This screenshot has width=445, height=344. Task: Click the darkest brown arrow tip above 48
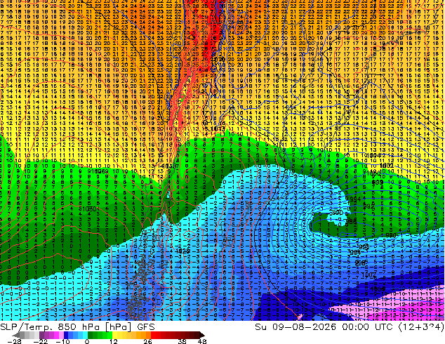[x=202, y=335]
